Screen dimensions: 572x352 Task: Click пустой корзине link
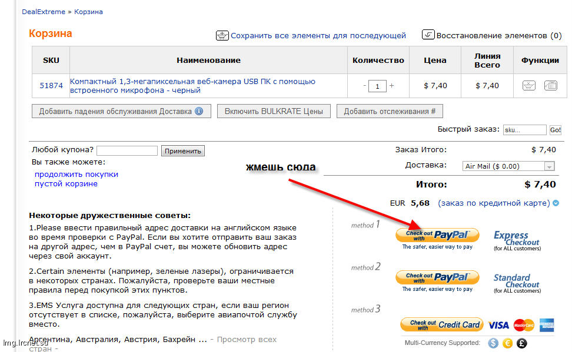tap(66, 184)
